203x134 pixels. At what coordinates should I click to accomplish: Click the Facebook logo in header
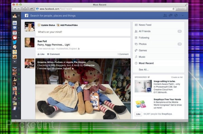pos(27,16)
